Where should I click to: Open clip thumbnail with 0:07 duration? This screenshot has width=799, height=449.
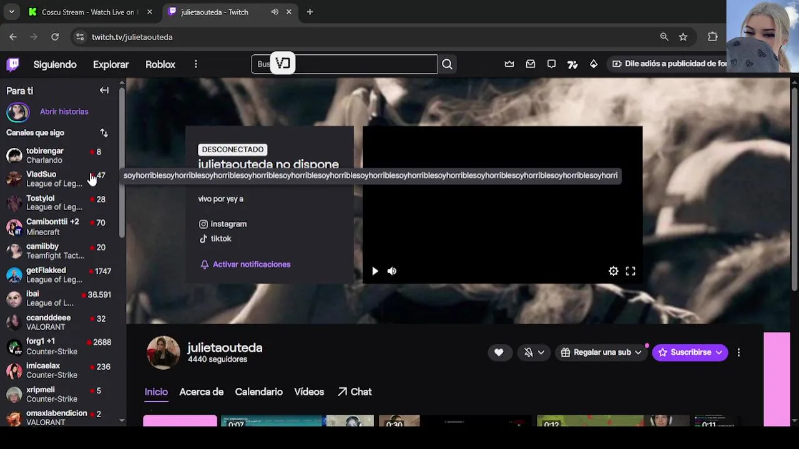297,421
